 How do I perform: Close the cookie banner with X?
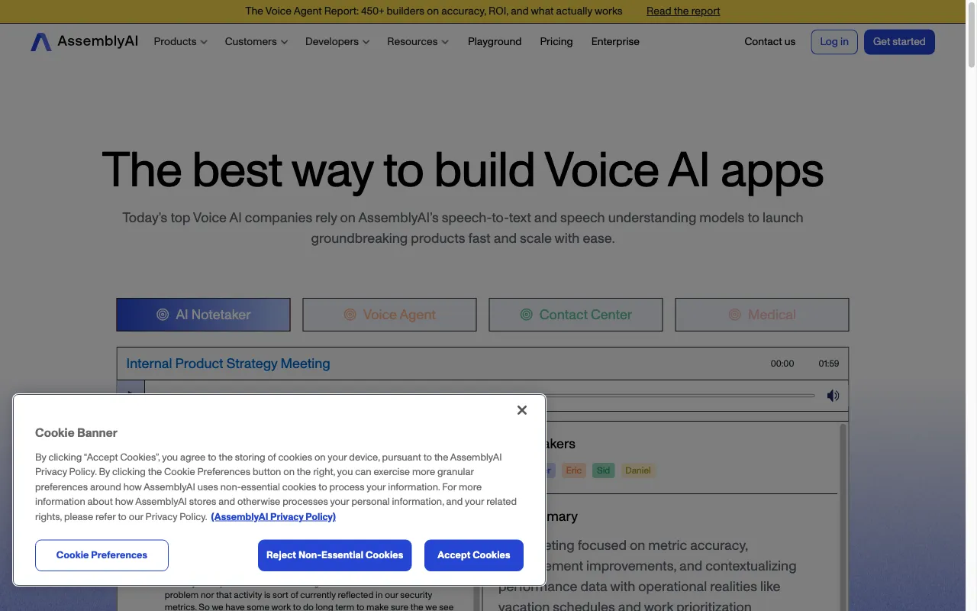(522, 410)
